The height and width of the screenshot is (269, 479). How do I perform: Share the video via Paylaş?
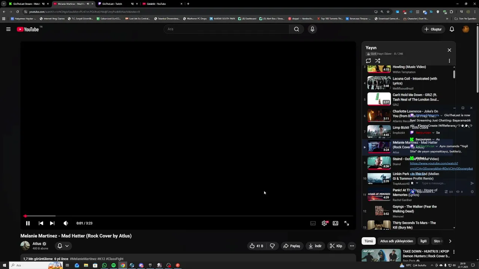click(292, 246)
